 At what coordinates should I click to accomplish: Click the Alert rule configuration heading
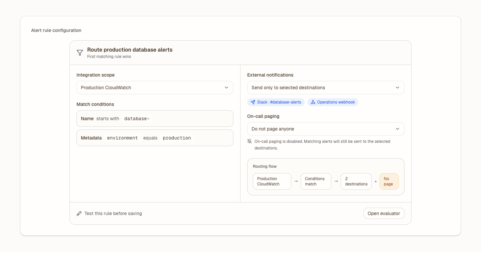(x=56, y=30)
